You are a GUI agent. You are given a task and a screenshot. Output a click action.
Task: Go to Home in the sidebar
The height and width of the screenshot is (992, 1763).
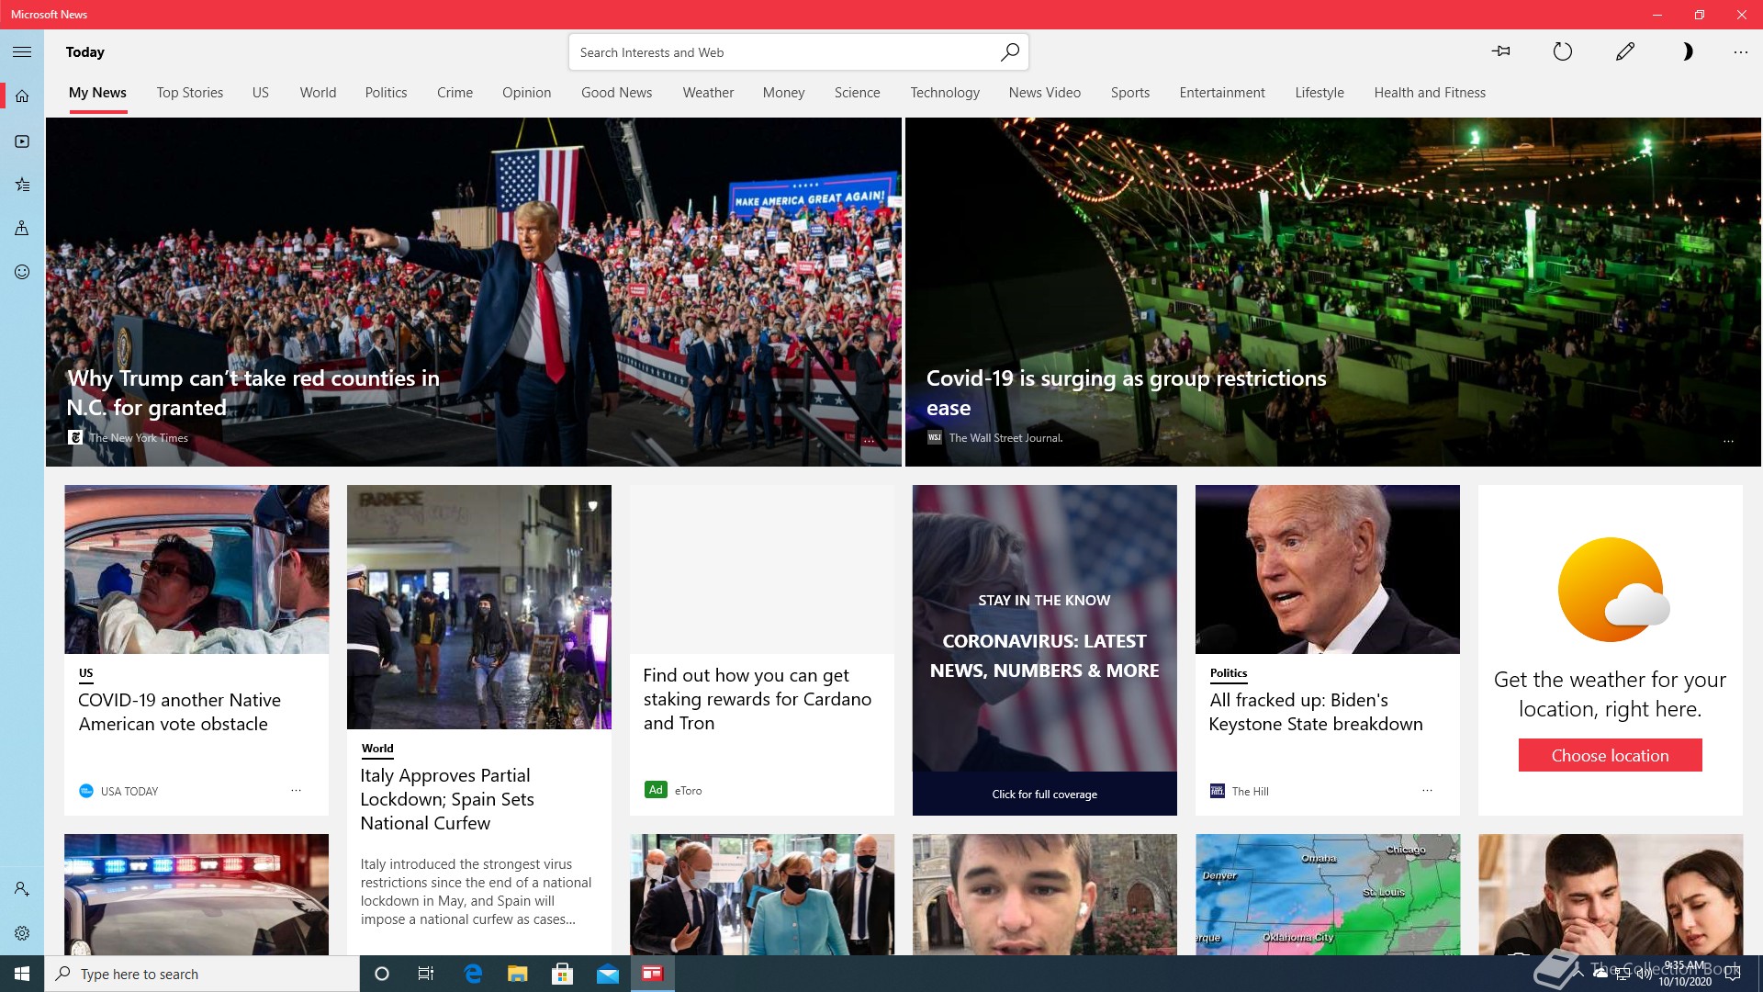pyautogui.click(x=22, y=96)
